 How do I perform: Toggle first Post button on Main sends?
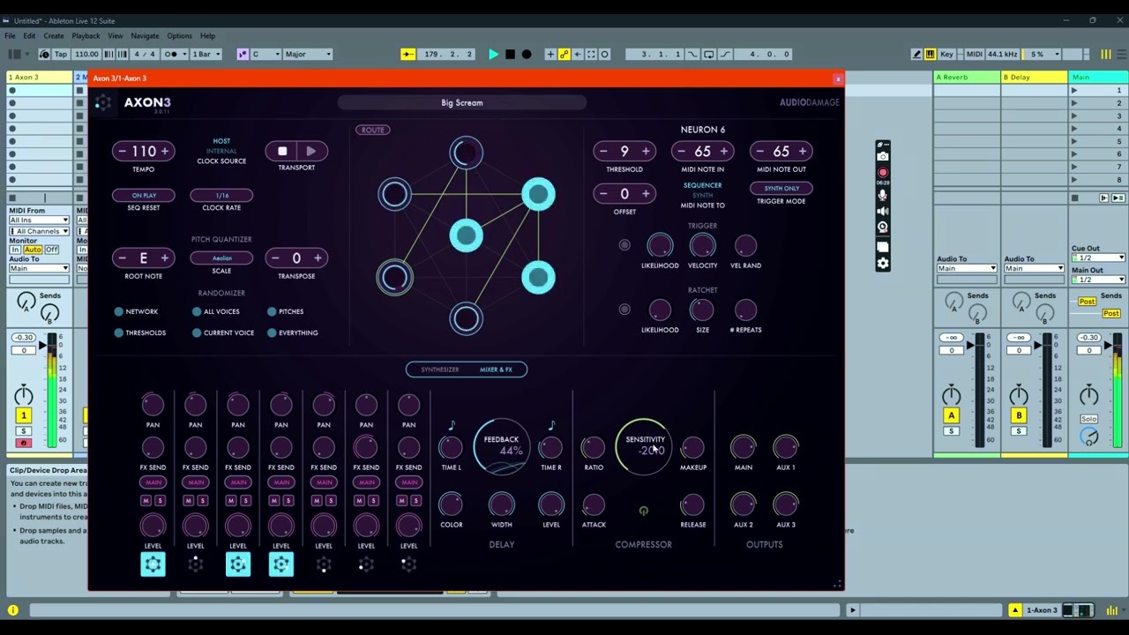1087,302
